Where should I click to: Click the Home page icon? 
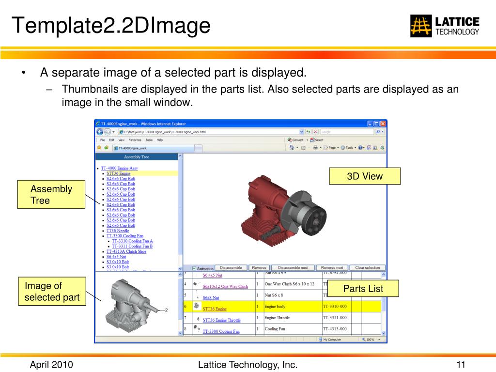[x=292, y=148]
